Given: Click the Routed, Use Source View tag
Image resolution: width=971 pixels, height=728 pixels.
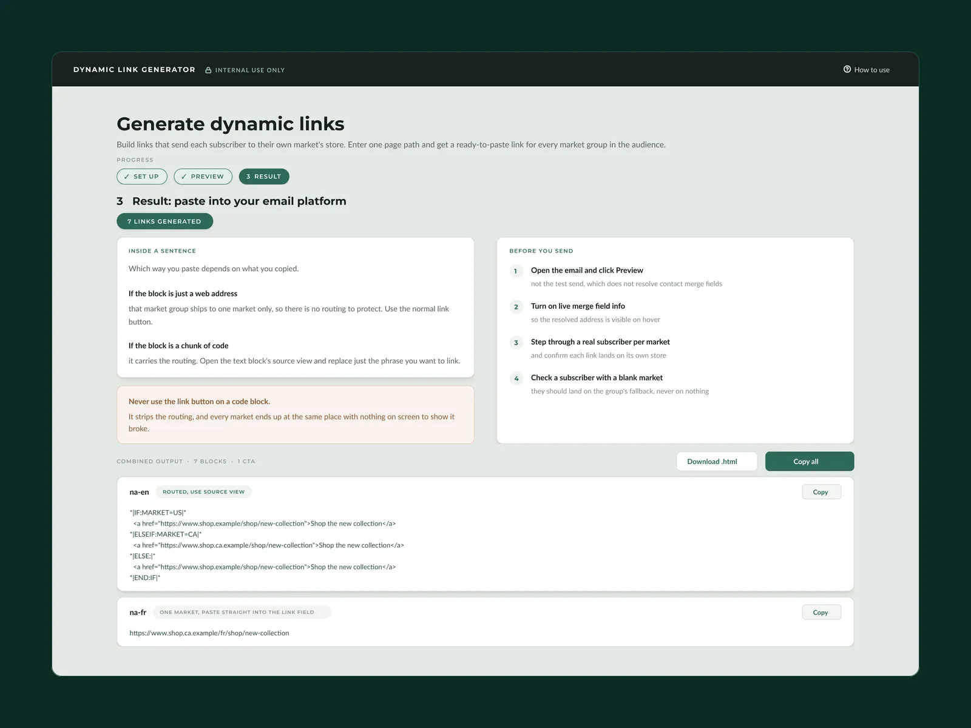Looking at the screenshot, I should pos(204,492).
